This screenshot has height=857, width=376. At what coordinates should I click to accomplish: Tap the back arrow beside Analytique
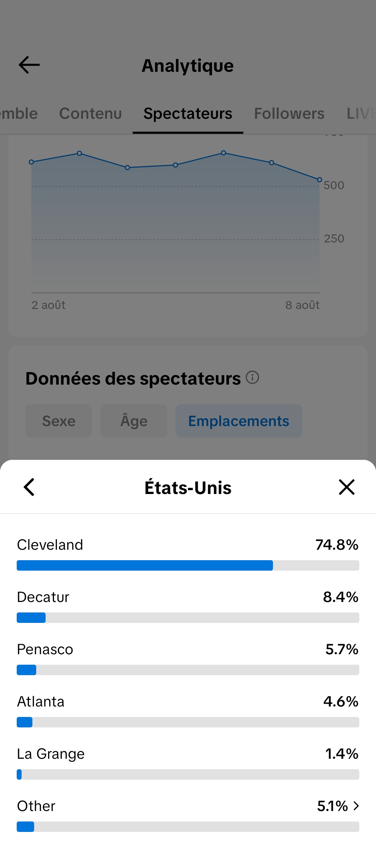click(29, 65)
